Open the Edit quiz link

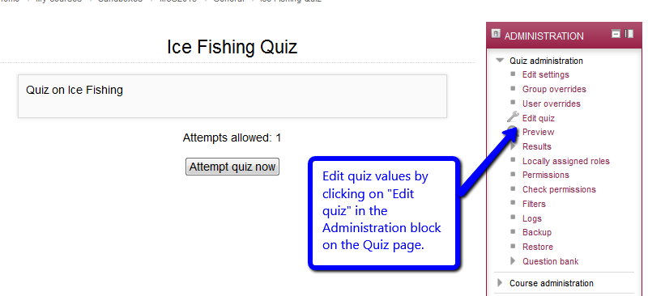coord(539,118)
